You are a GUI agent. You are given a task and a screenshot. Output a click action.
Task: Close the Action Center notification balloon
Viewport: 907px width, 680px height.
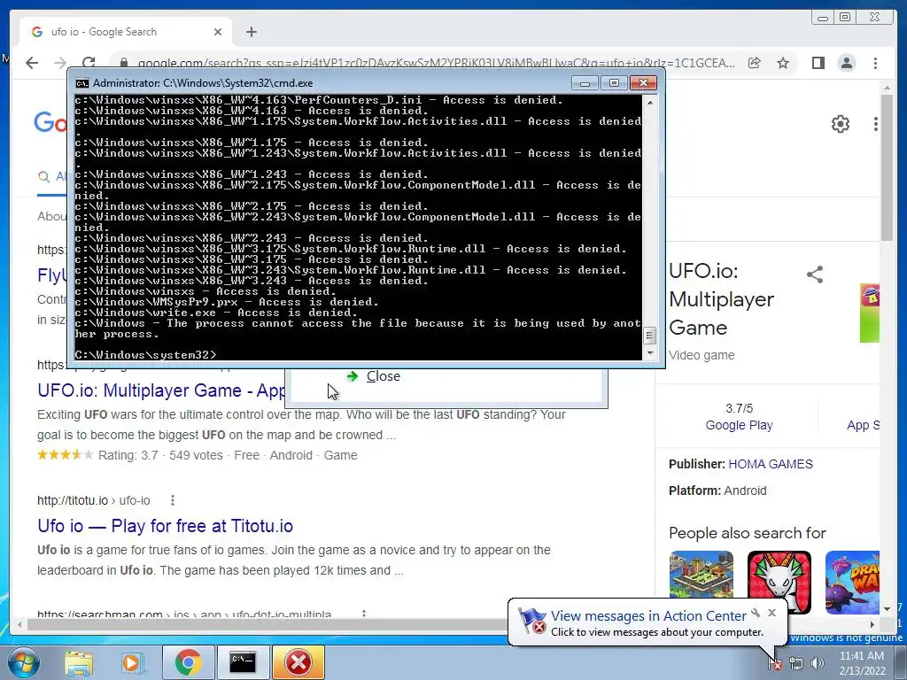point(771,613)
